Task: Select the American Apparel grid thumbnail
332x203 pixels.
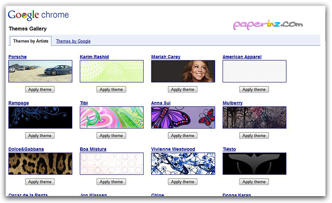Action: pyautogui.click(x=254, y=71)
